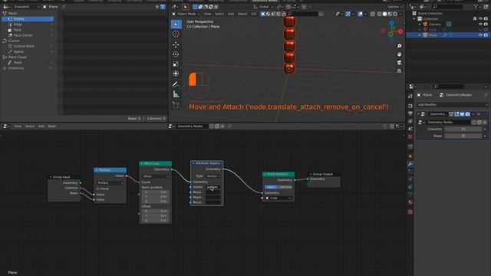
Task: Select the Transform tool in viewport toolbar
Action: (176, 74)
